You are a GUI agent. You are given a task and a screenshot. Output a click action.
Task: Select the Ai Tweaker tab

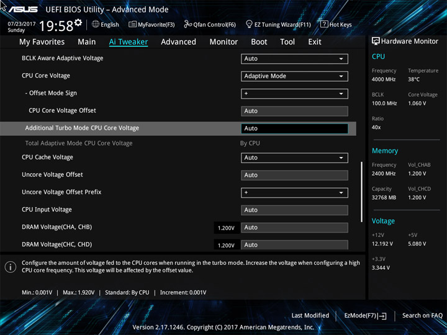pos(129,42)
